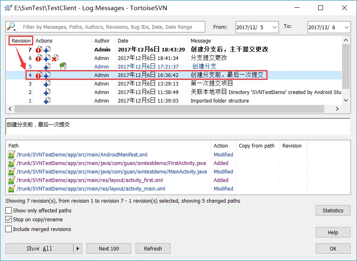Click the Help button
This screenshot has width=357, height=261.
click(x=333, y=232)
